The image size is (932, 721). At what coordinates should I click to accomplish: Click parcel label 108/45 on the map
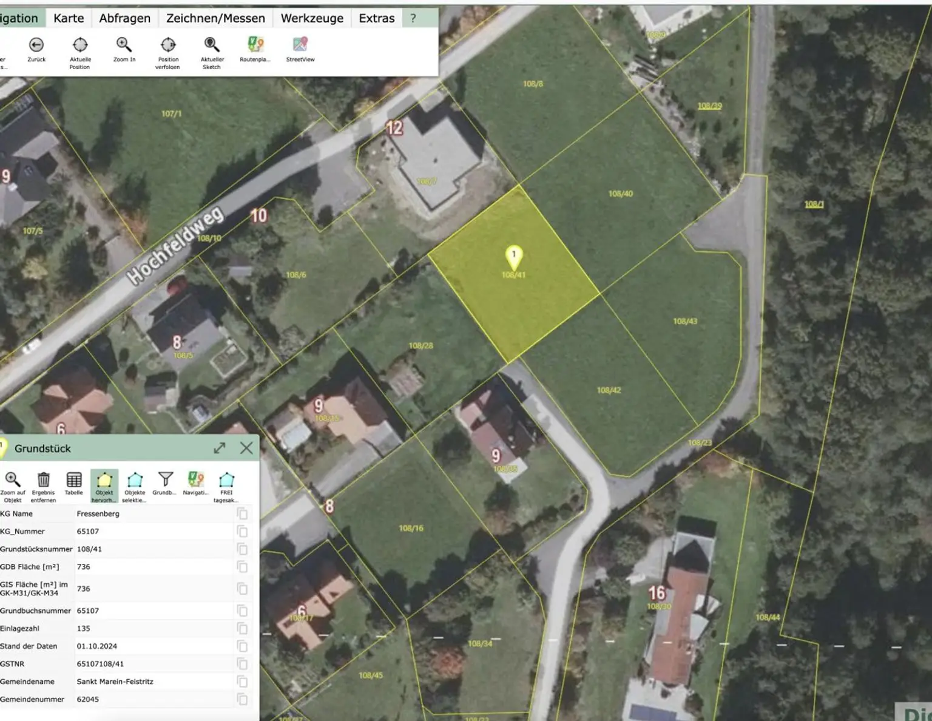point(371,675)
